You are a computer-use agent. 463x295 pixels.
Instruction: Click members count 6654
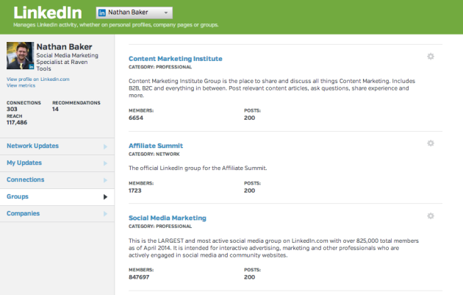136,118
